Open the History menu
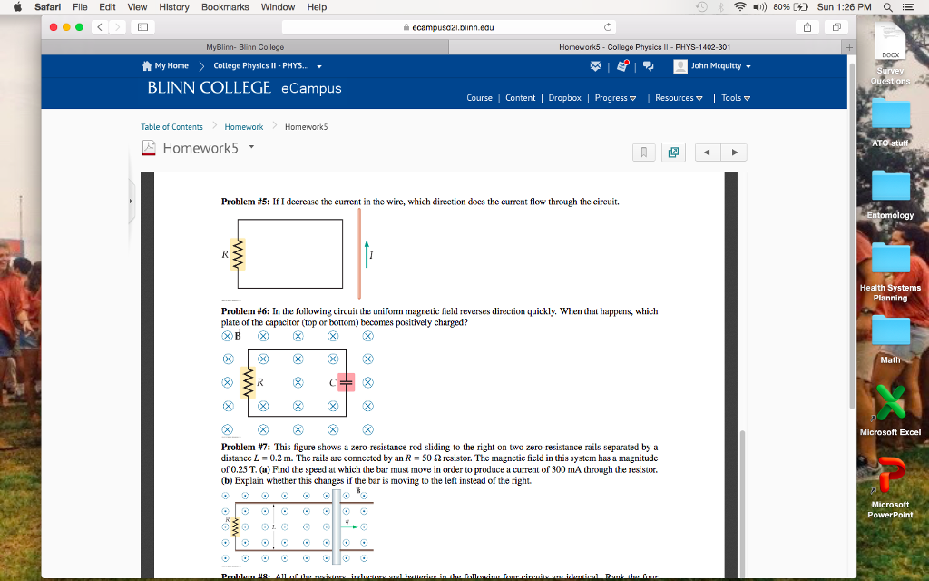This screenshot has width=929, height=581. click(173, 7)
